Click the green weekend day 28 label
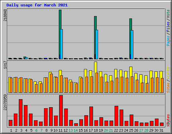 [x=146, y=130]
